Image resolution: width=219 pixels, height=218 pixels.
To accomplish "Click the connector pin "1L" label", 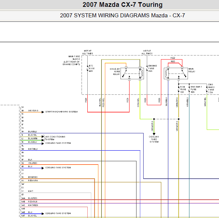I will tap(22, 146).
